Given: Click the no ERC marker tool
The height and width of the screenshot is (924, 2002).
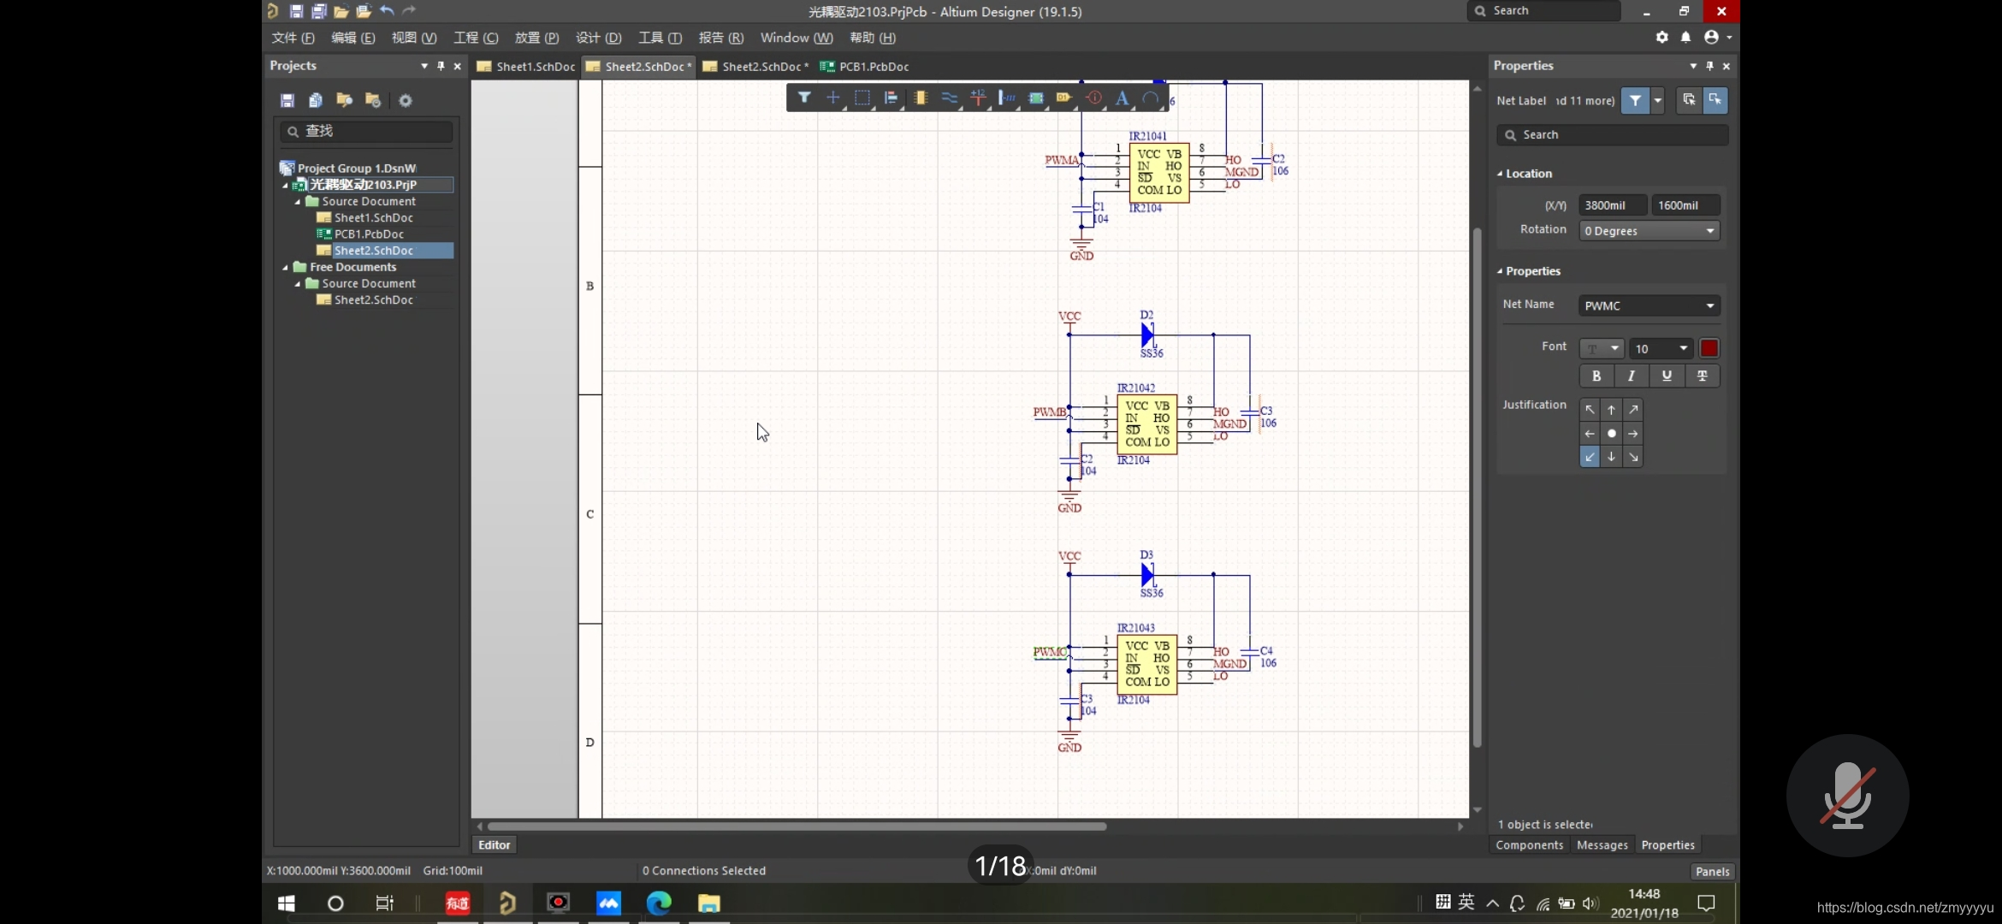Looking at the screenshot, I should 1092,98.
